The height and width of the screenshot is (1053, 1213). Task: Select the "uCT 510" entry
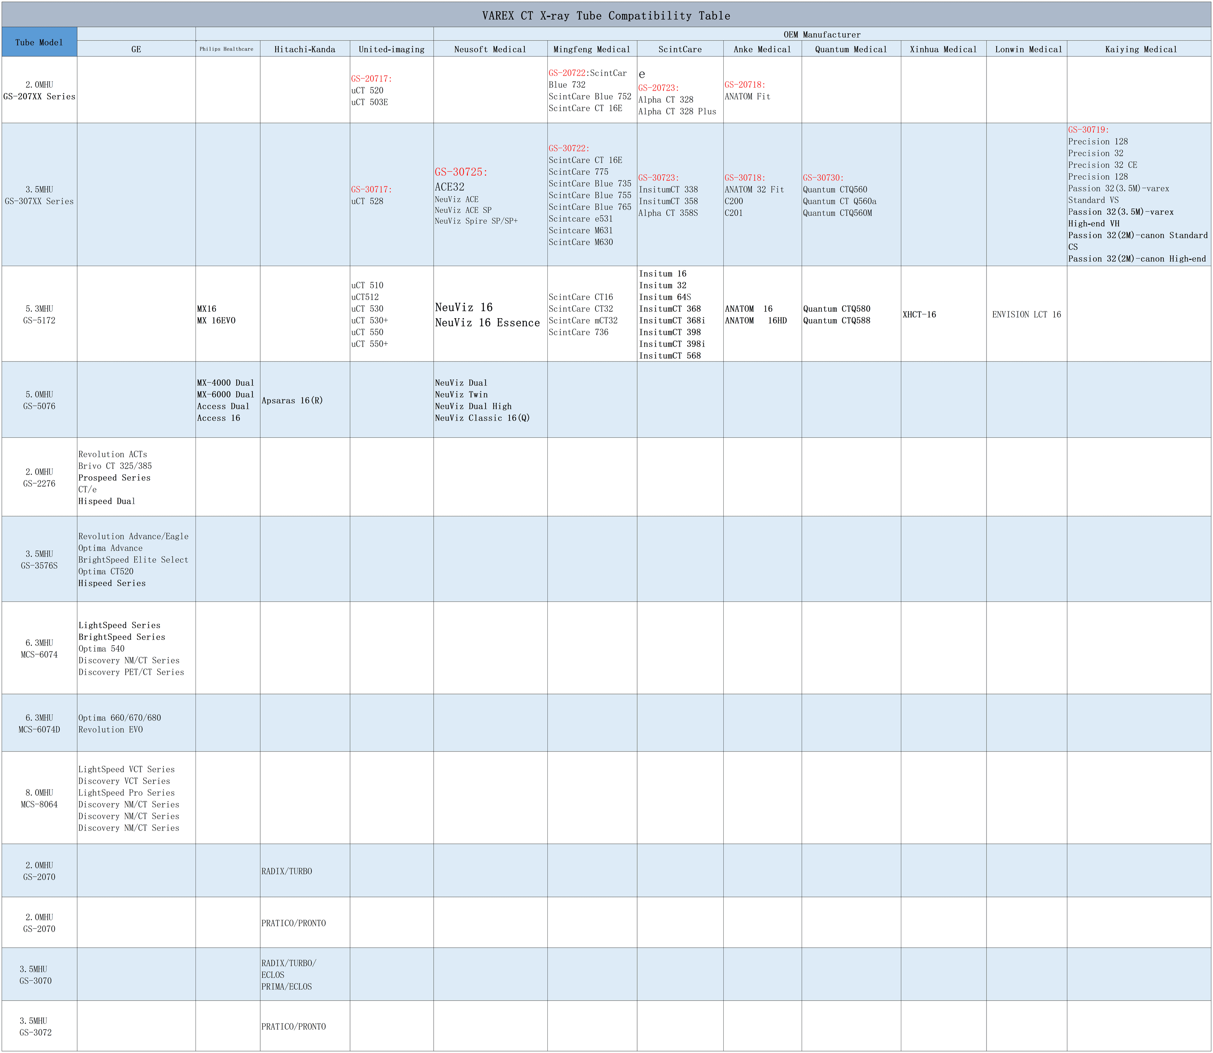(367, 286)
